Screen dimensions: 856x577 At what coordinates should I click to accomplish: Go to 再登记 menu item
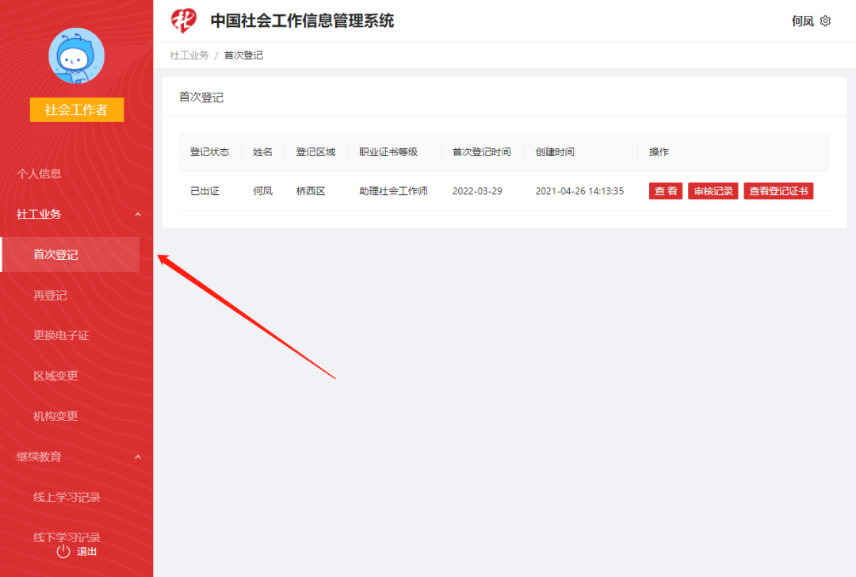(x=50, y=295)
